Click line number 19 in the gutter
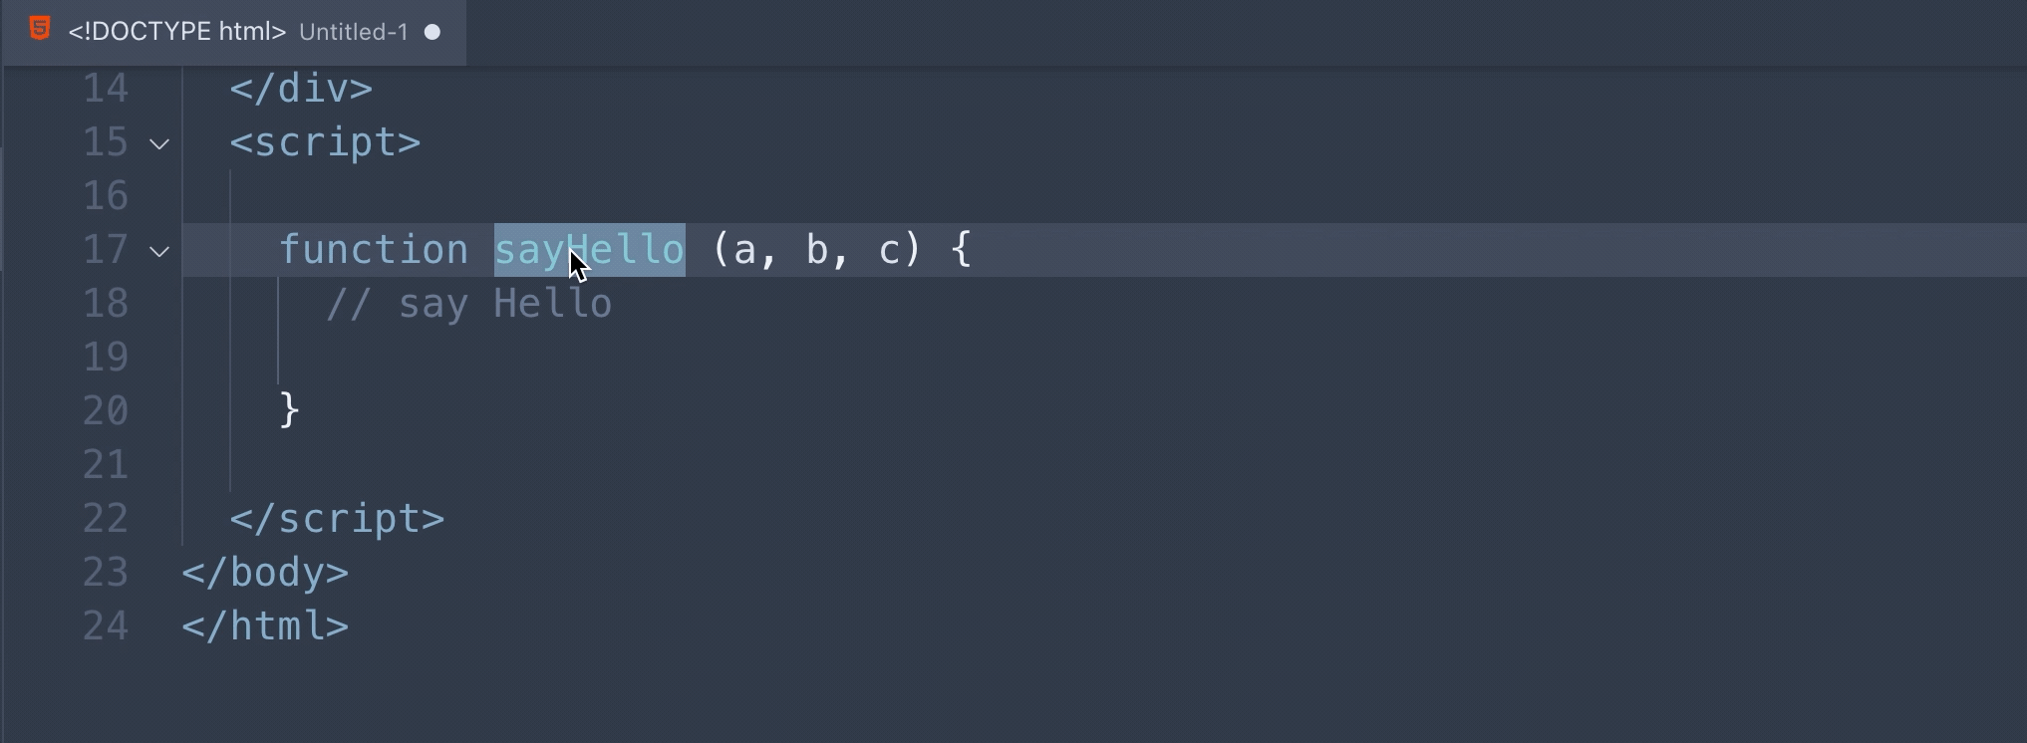Screen dimensions: 2027x743 [x=106, y=358]
